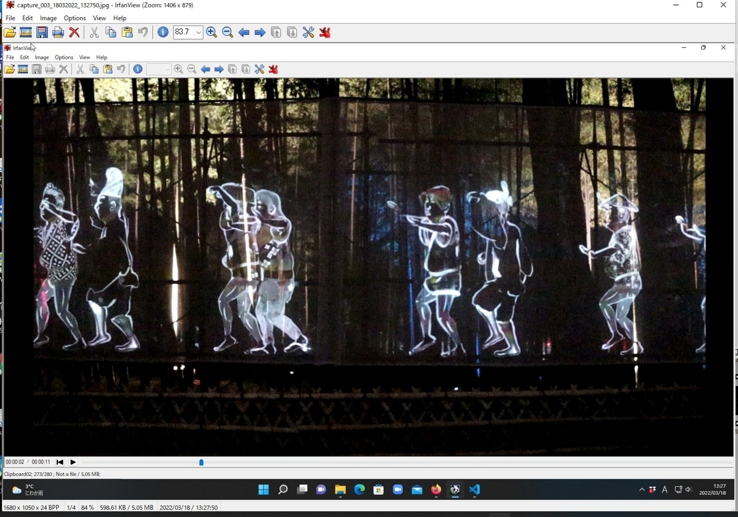Click next image arrow in inner IrfanView window

[x=219, y=69]
